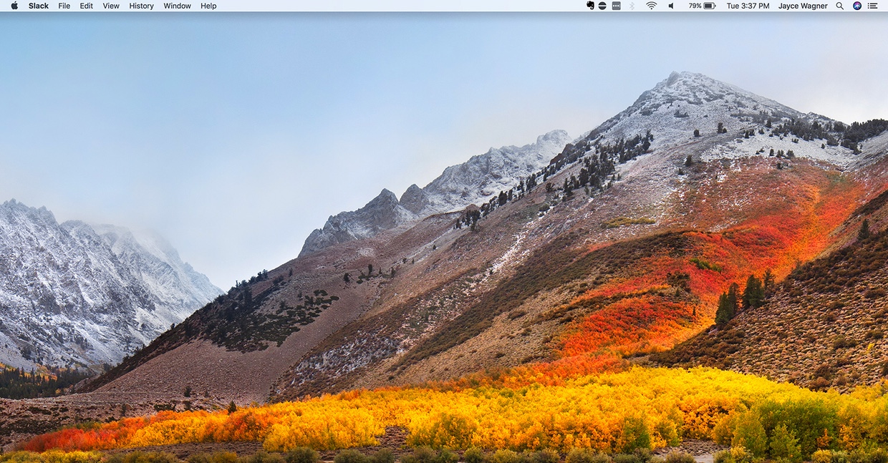This screenshot has width=888, height=463.
Task: Open Notification Center list icon
Action: 874,6
